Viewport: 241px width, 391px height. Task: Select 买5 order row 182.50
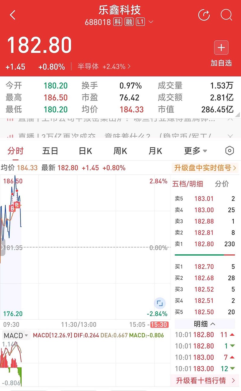click(205, 312)
